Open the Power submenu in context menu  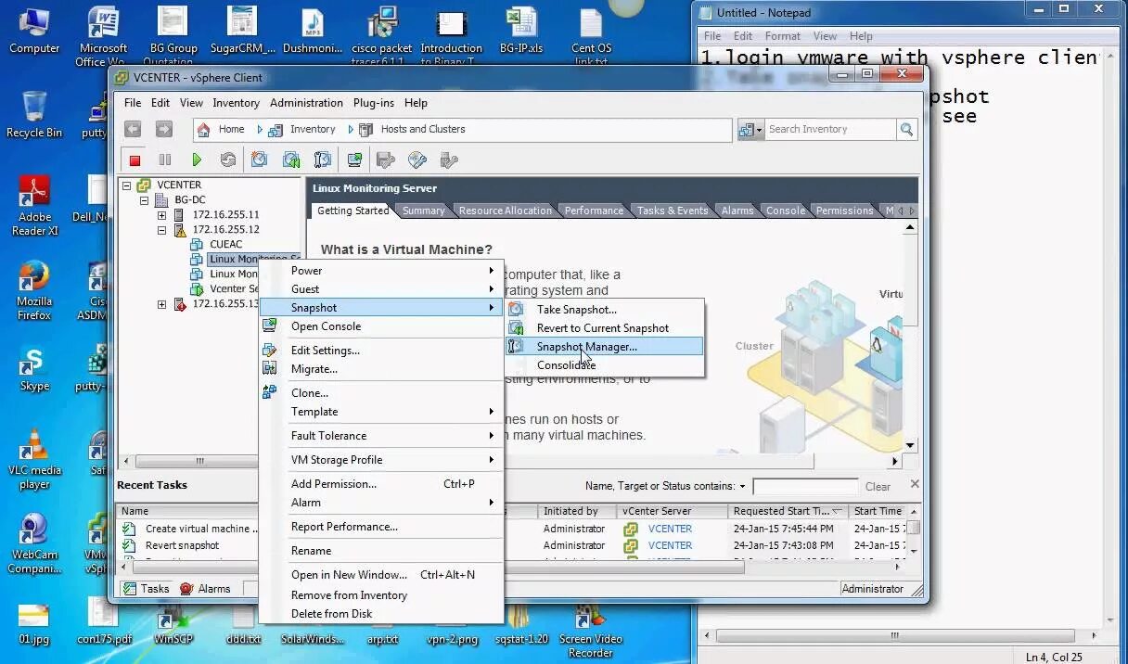(x=381, y=271)
